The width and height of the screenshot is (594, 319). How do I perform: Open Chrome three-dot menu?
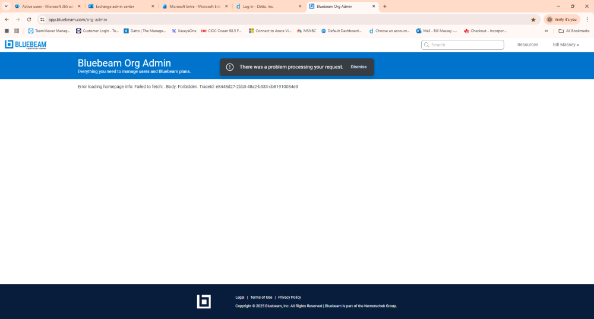[587, 20]
